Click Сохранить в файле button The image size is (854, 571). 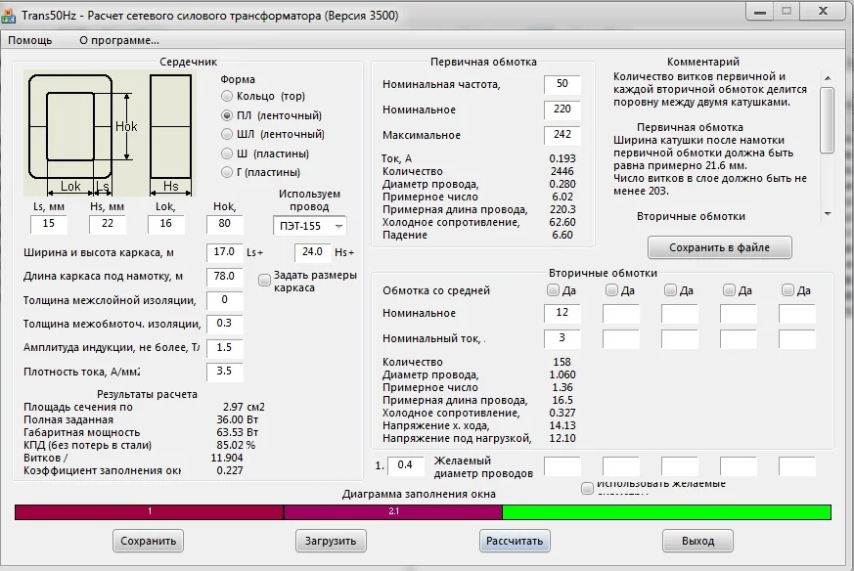(x=719, y=247)
